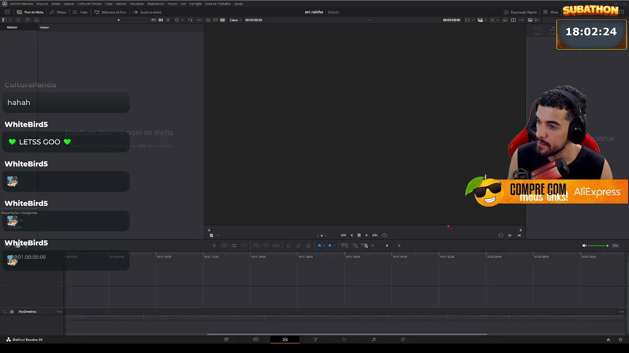Select the Edit page icon

[x=285, y=339]
